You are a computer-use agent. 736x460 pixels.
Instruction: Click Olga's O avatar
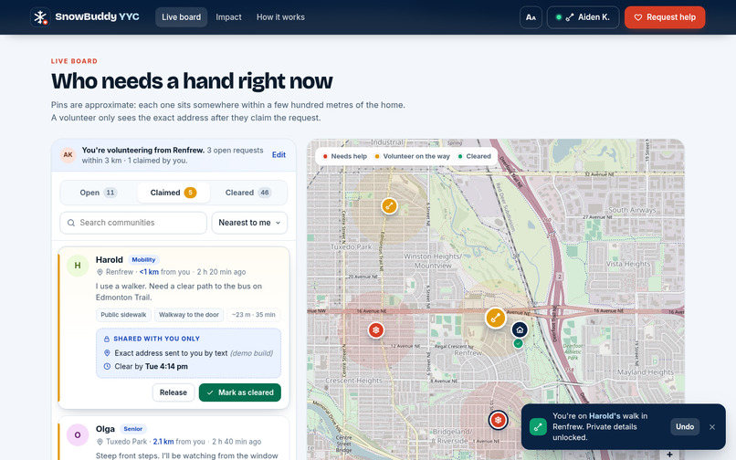coord(78,435)
